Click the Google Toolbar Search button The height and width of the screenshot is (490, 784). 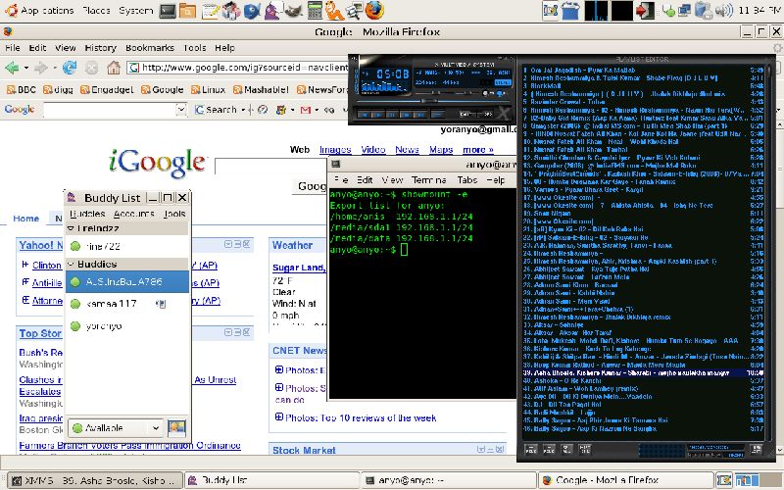click(216, 110)
